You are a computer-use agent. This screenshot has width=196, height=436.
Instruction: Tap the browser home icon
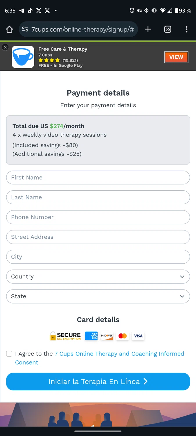pos(10,29)
